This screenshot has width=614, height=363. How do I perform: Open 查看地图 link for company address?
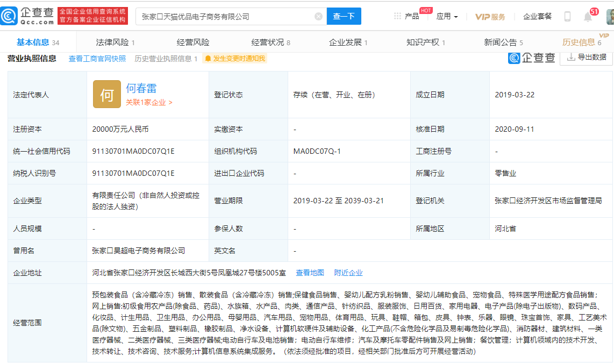point(310,273)
